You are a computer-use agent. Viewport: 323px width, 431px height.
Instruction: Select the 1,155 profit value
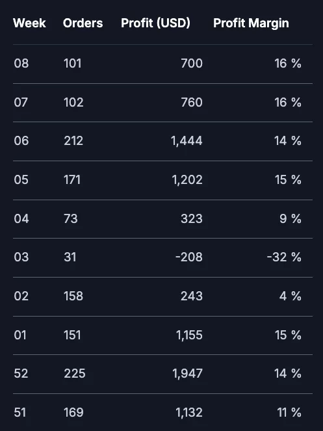pyautogui.click(x=189, y=335)
